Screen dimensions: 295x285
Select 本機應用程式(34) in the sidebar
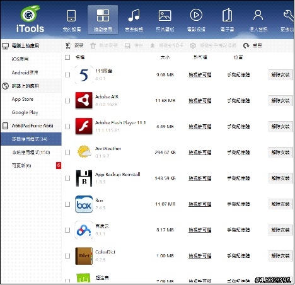[31, 139]
